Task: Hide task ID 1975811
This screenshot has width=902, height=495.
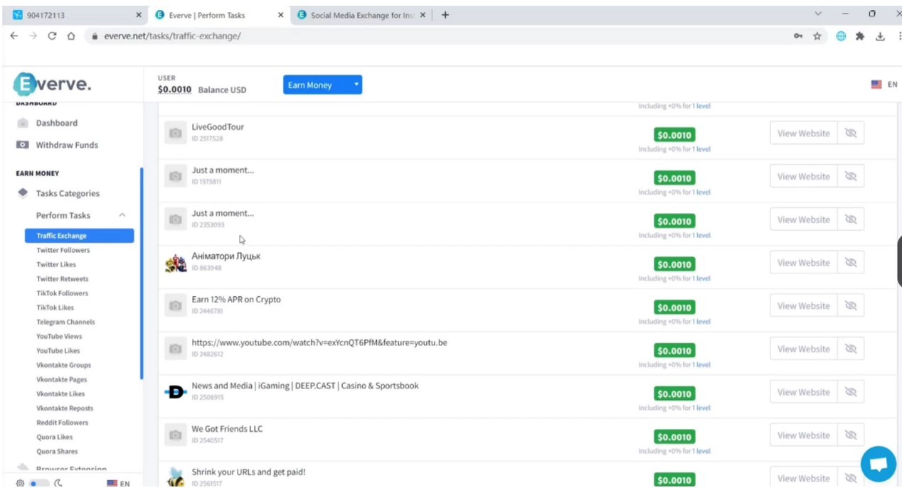Action: click(x=850, y=177)
